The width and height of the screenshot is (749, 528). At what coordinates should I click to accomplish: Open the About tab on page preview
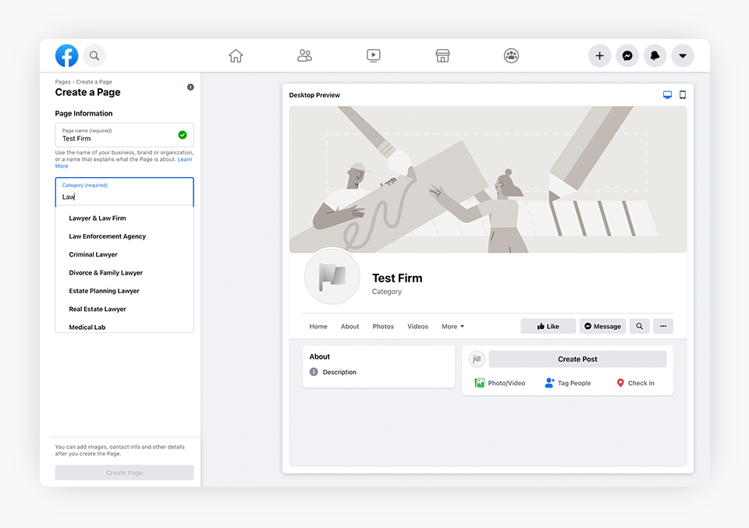point(350,327)
